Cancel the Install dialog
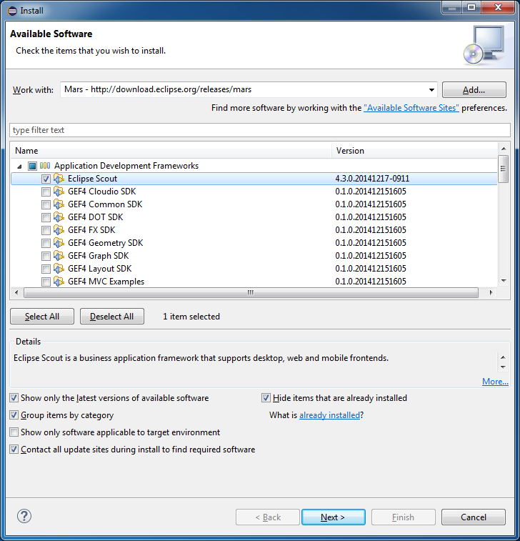 point(474,517)
